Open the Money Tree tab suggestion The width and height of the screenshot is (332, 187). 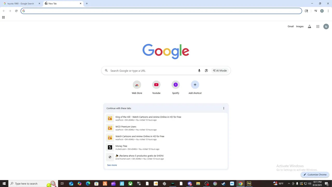pyautogui.click(x=166, y=148)
